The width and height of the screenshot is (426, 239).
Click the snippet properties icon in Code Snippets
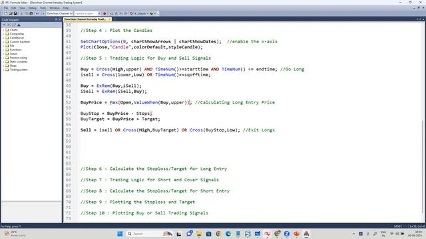tap(14, 25)
